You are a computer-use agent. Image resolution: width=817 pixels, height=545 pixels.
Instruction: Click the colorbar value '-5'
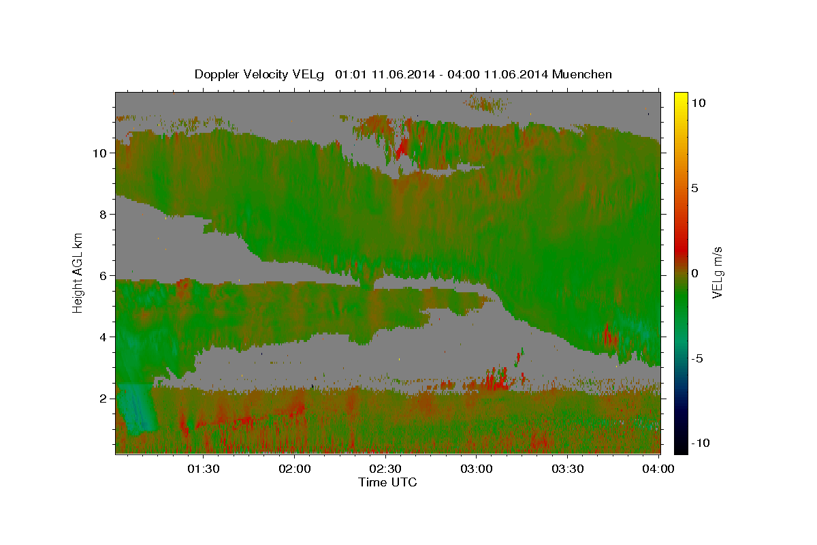[x=697, y=358]
